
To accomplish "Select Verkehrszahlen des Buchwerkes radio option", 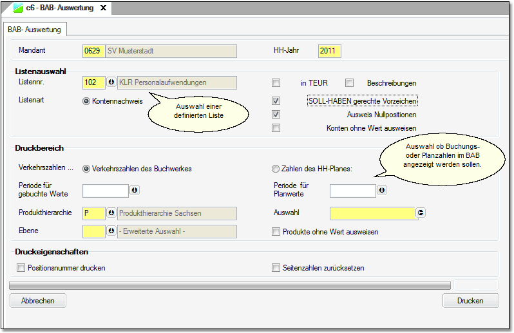I will tap(87, 169).
